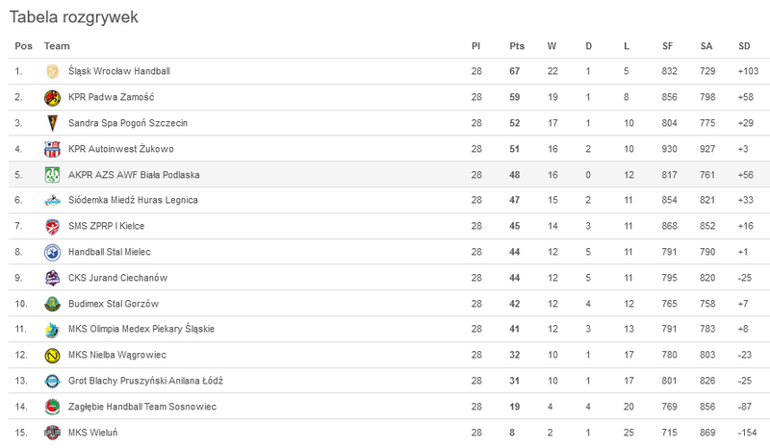Open the MKS Wieluń team page
Viewport: 770px width, 448px height.
(92, 433)
